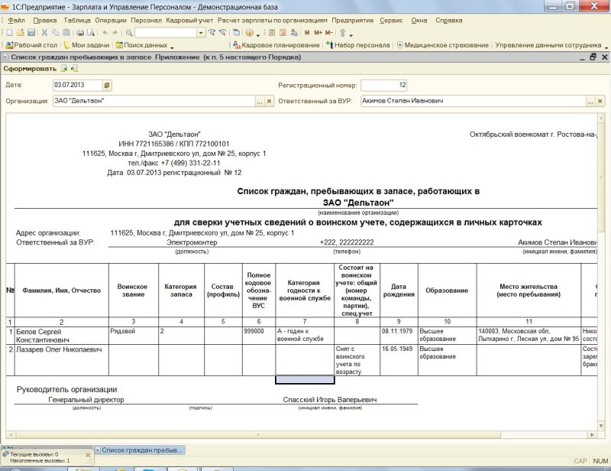The width and height of the screenshot is (611, 471).
Task: Open Набор персонала
Action: [358, 45]
